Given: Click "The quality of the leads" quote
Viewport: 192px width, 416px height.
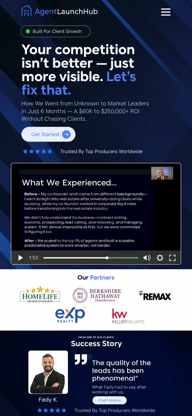Looking at the screenshot, I should point(121,371).
